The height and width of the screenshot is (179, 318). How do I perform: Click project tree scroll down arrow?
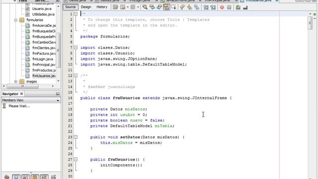click(x=59, y=81)
